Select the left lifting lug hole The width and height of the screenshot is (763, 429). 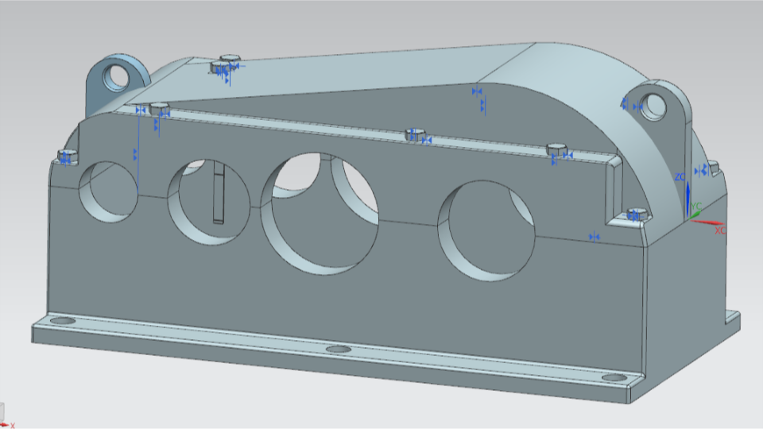pyautogui.click(x=116, y=76)
